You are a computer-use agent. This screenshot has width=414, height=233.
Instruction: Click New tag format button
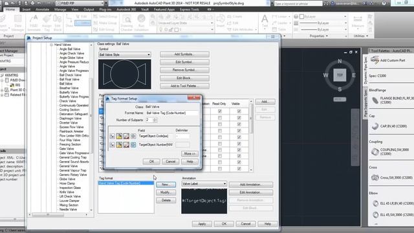pyautogui.click(x=166, y=184)
